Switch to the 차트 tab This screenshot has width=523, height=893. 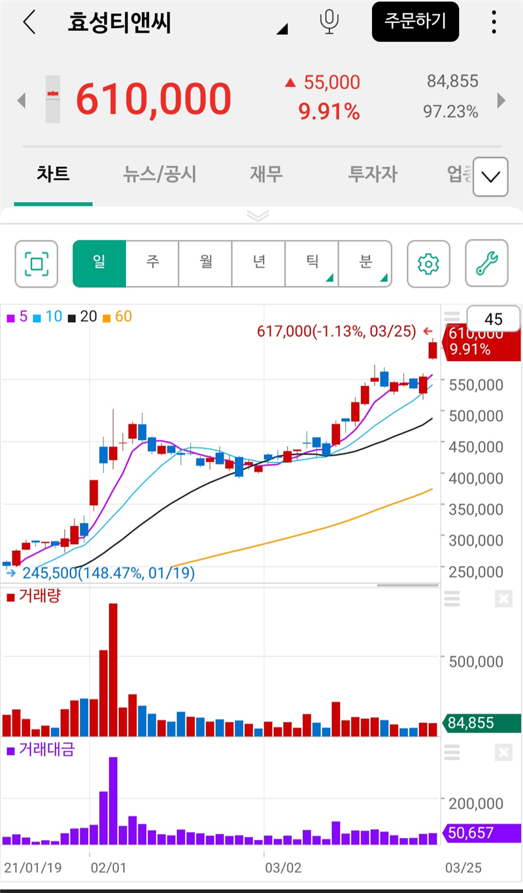pos(53,174)
